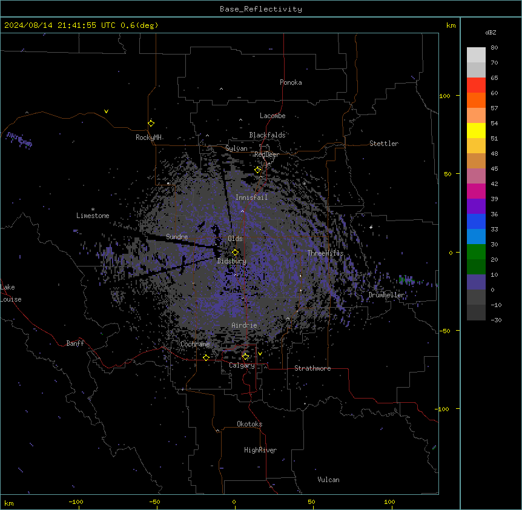Click the Strathmore town label
The height and width of the screenshot is (510, 522).
(312, 368)
